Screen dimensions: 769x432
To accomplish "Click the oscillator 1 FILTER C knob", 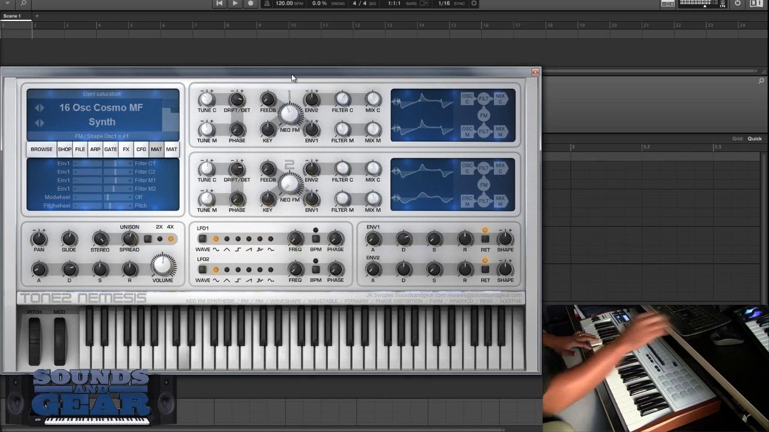I will (x=342, y=99).
